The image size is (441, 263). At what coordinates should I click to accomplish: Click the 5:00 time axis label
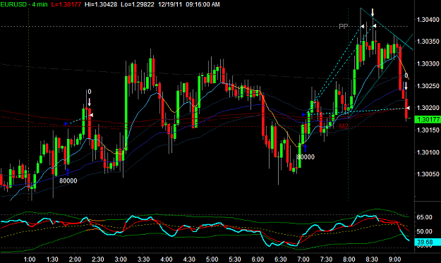point(212,259)
